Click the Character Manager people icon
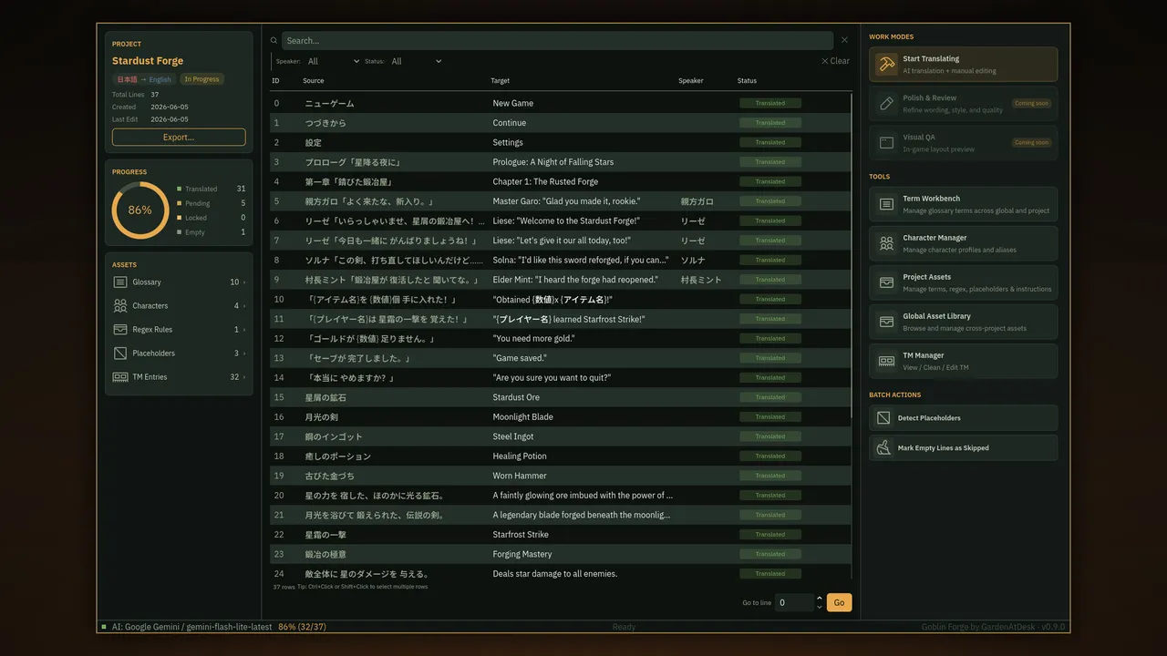This screenshot has width=1167, height=656. [886, 243]
